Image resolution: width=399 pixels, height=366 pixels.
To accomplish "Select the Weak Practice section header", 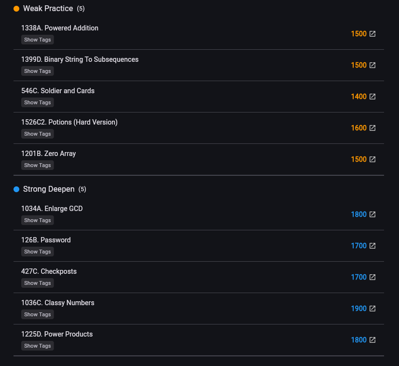I will [x=48, y=9].
